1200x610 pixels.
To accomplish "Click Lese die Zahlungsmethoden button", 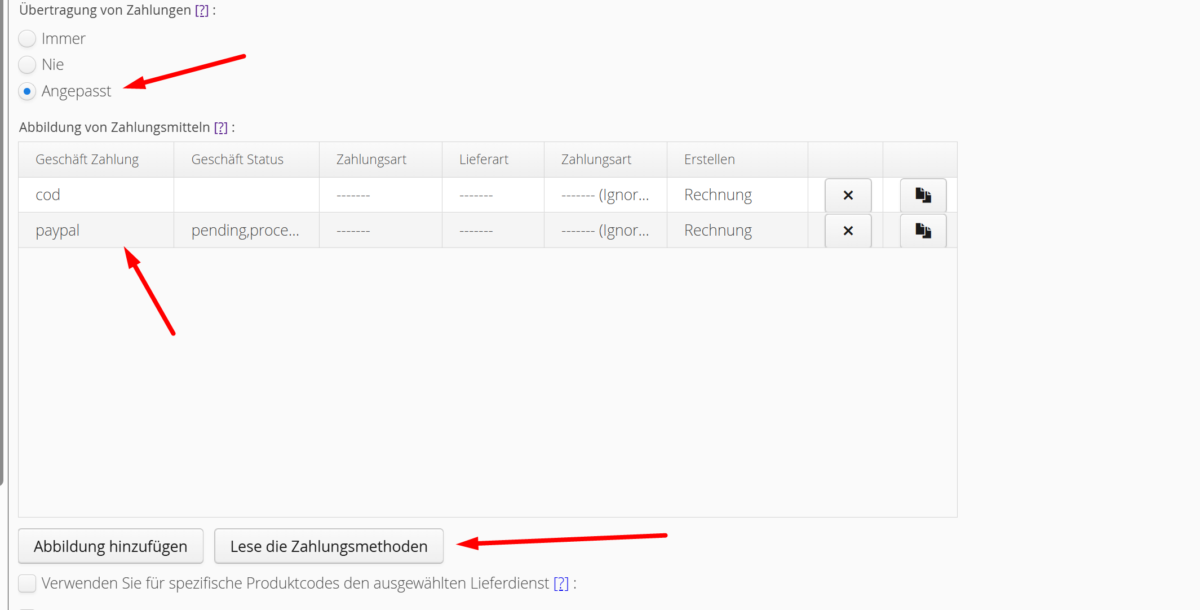I will click(329, 546).
